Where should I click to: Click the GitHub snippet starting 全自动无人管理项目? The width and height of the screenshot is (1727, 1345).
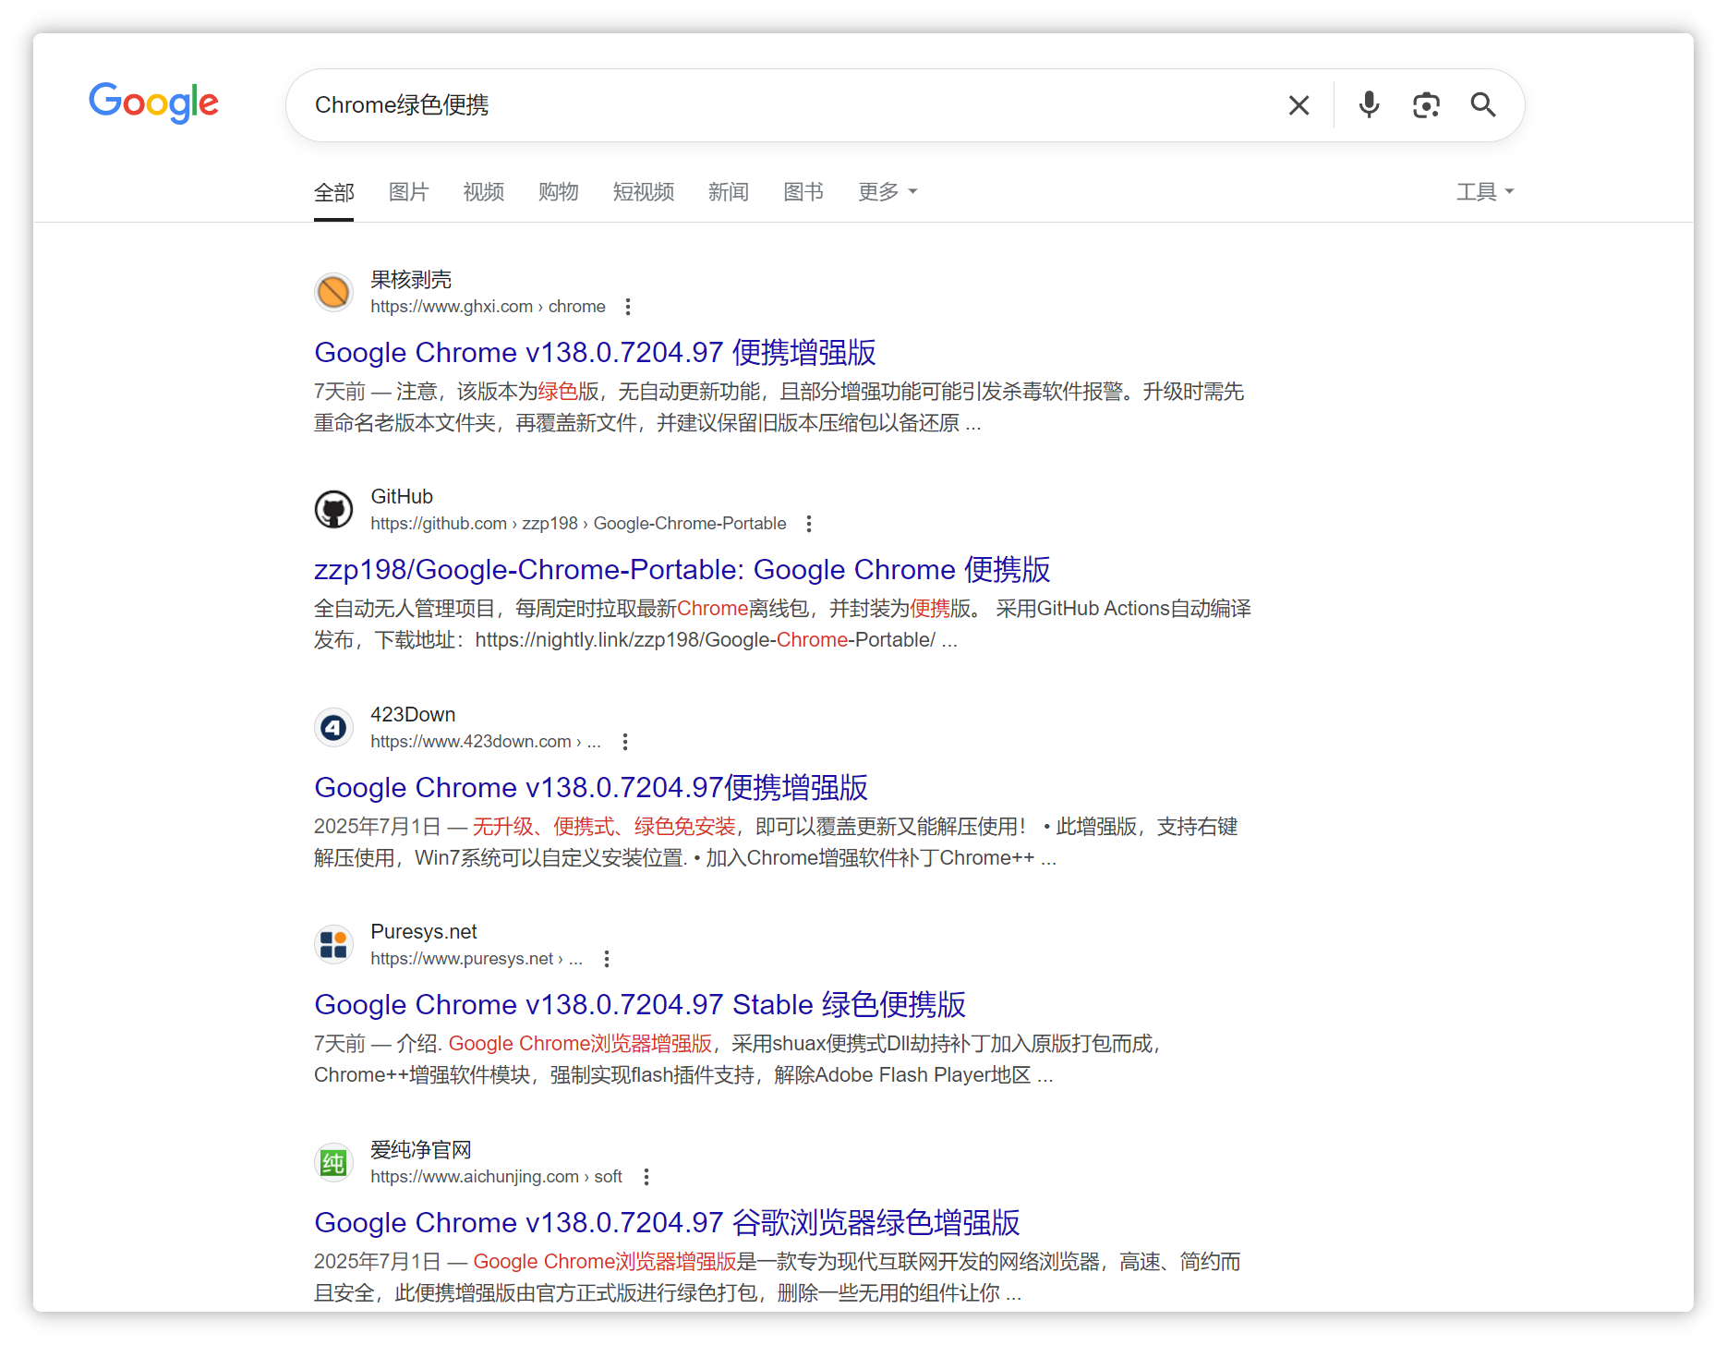783,624
